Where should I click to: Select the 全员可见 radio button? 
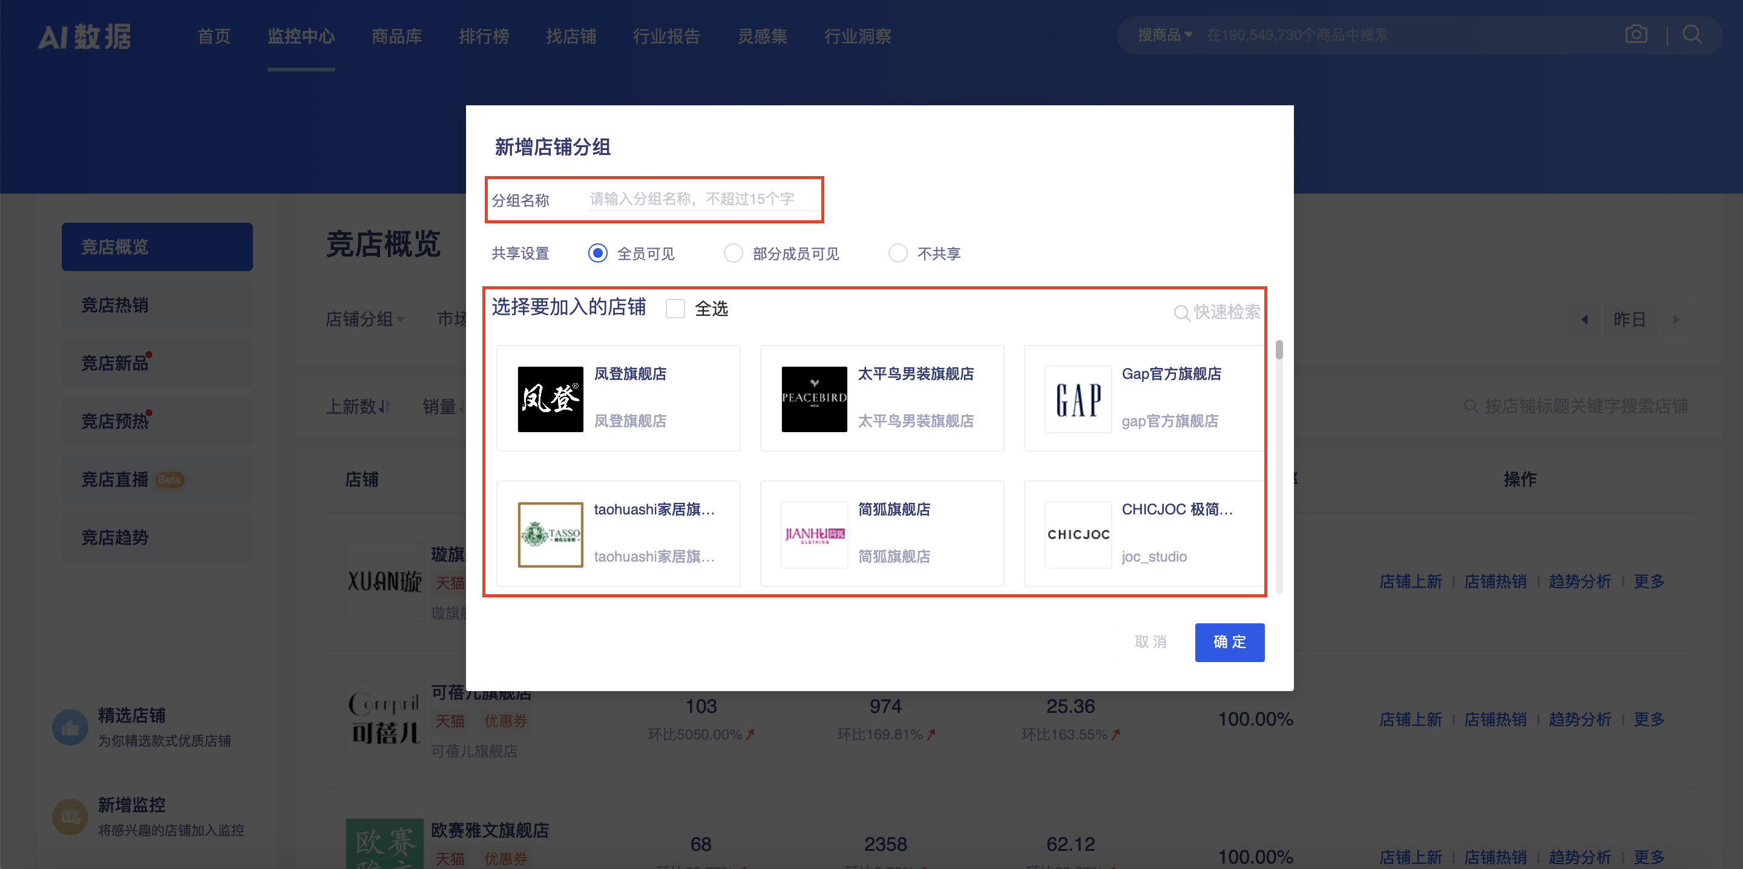(x=597, y=253)
